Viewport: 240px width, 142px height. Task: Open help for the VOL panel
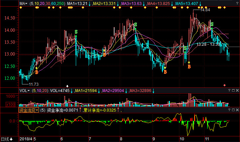tap(229, 90)
